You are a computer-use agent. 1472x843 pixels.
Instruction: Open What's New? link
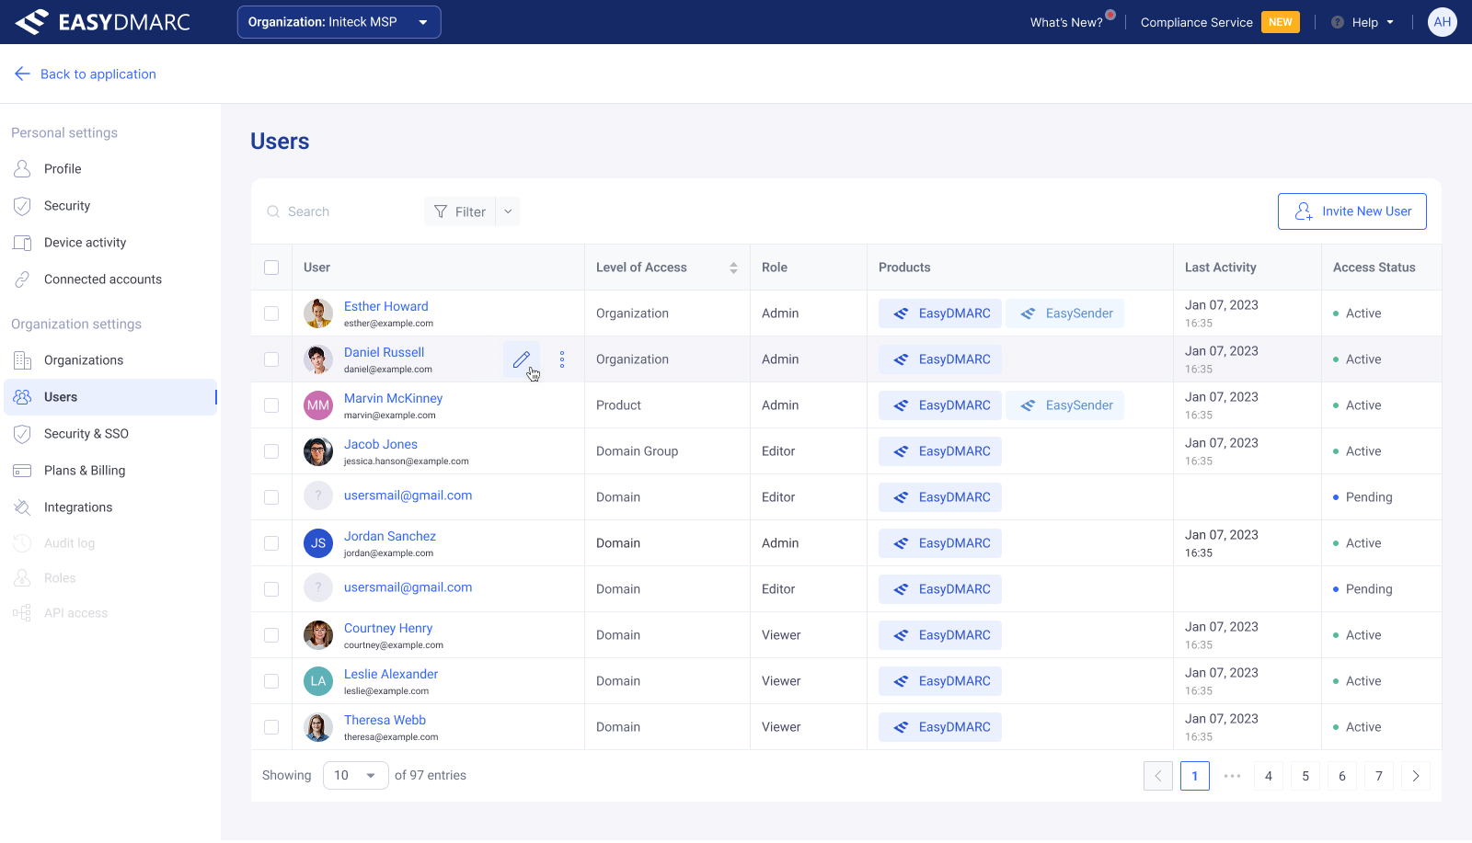click(1066, 22)
